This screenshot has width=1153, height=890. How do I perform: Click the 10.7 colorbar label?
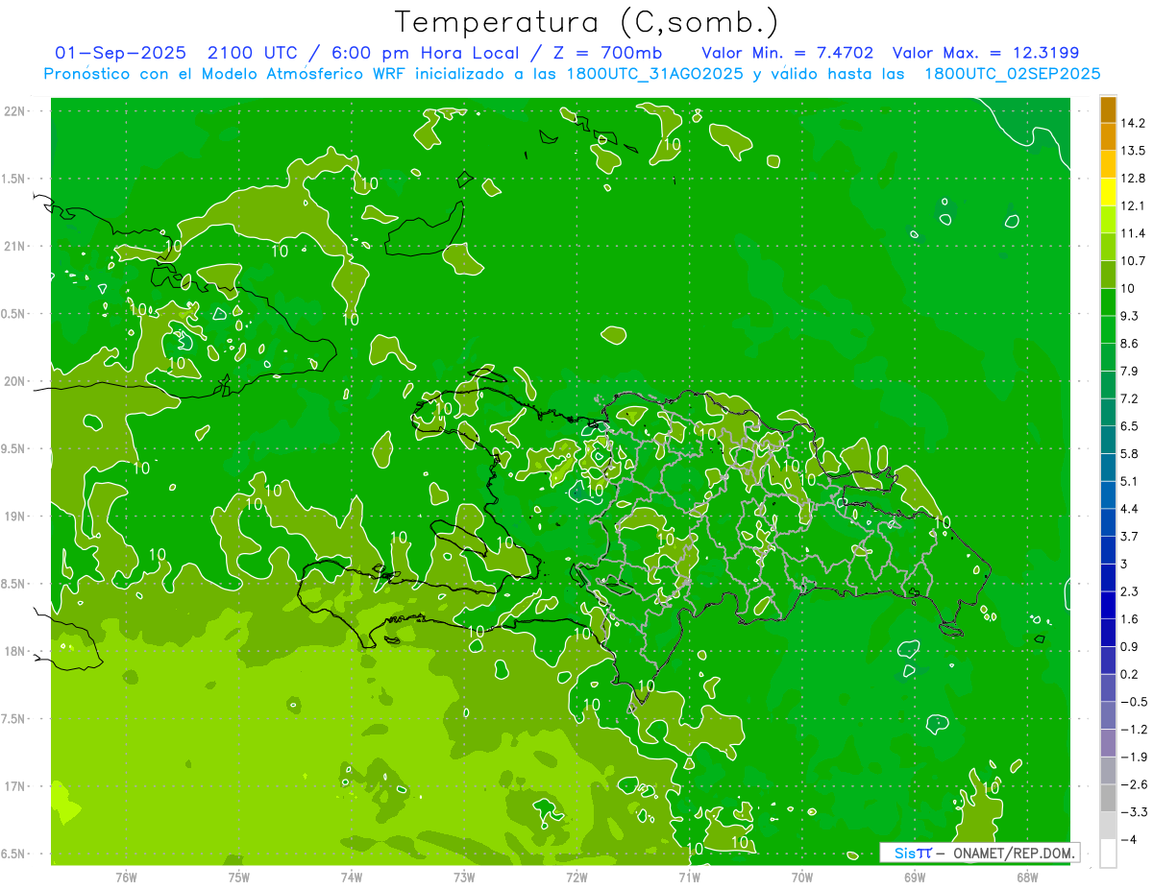click(x=1133, y=261)
